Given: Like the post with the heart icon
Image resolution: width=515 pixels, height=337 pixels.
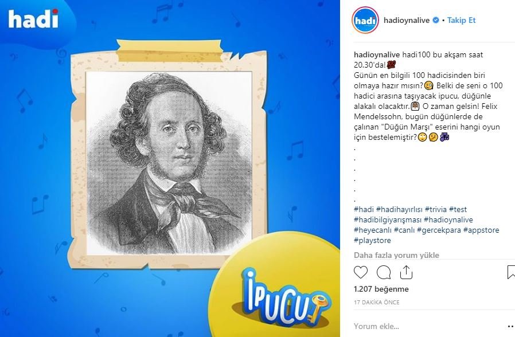Looking at the screenshot, I should (x=360, y=272).
